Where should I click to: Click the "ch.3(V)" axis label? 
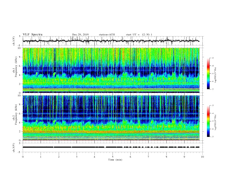14,148
